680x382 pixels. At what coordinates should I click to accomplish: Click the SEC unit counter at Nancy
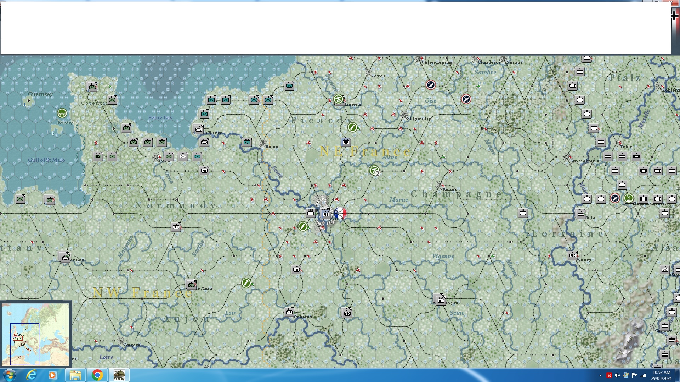[x=572, y=255]
